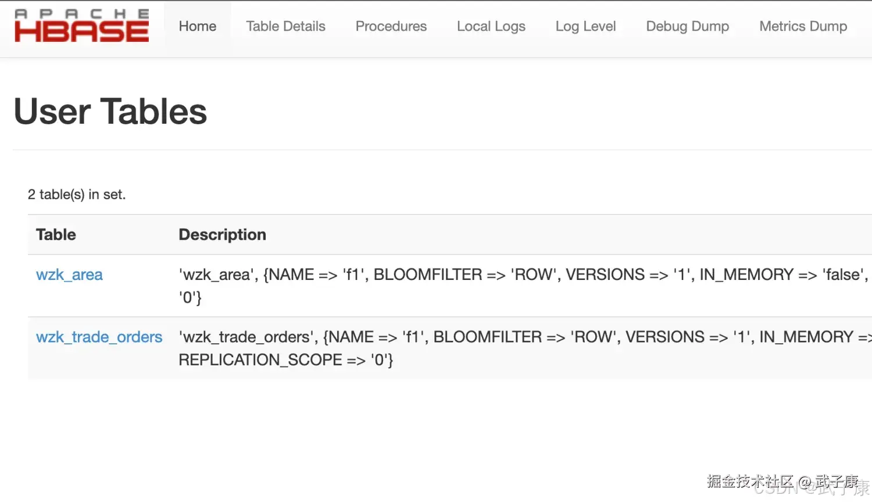
Task: Open the wzk_trade_orders table link
Action: 99,337
